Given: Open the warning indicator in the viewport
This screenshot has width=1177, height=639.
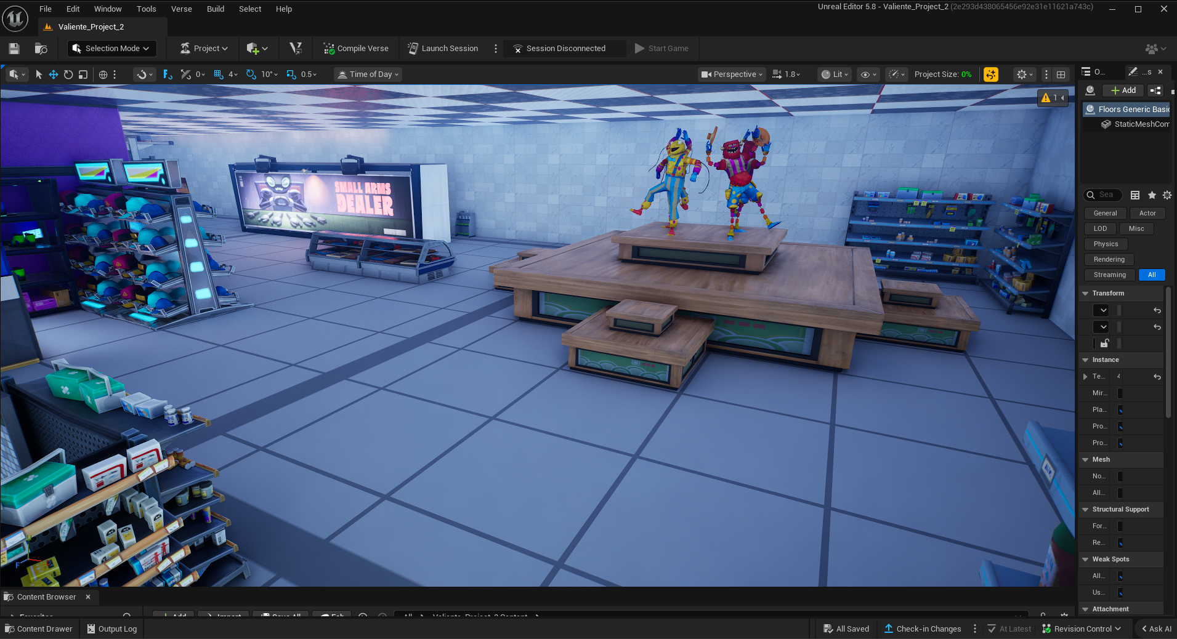Looking at the screenshot, I should (1053, 98).
